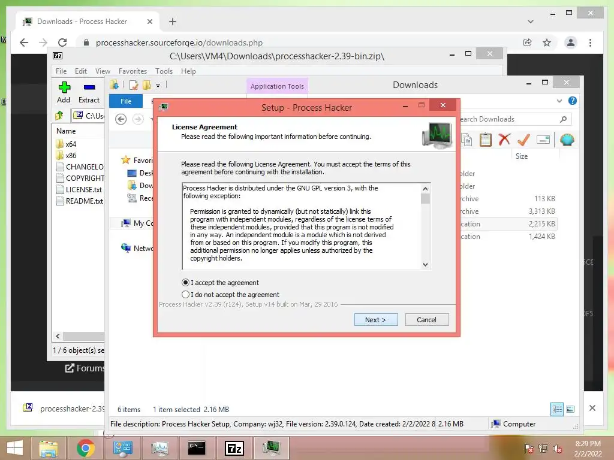Screen dimensions: 614x460
Task: Click Paste clipboard icon in Explorer toolbar
Action: pos(486,140)
